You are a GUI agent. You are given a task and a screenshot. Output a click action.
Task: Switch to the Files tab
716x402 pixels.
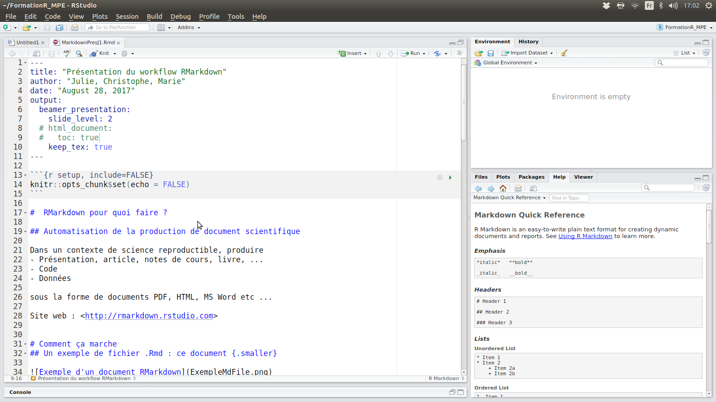[481, 177]
